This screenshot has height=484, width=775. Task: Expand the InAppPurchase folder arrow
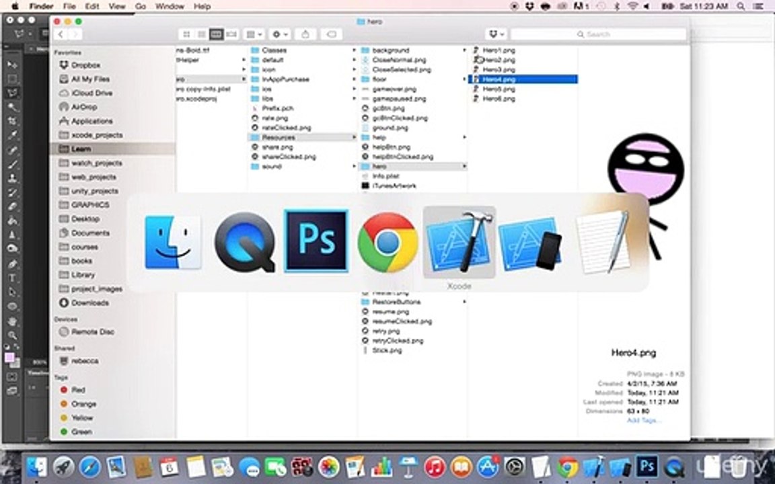(354, 79)
